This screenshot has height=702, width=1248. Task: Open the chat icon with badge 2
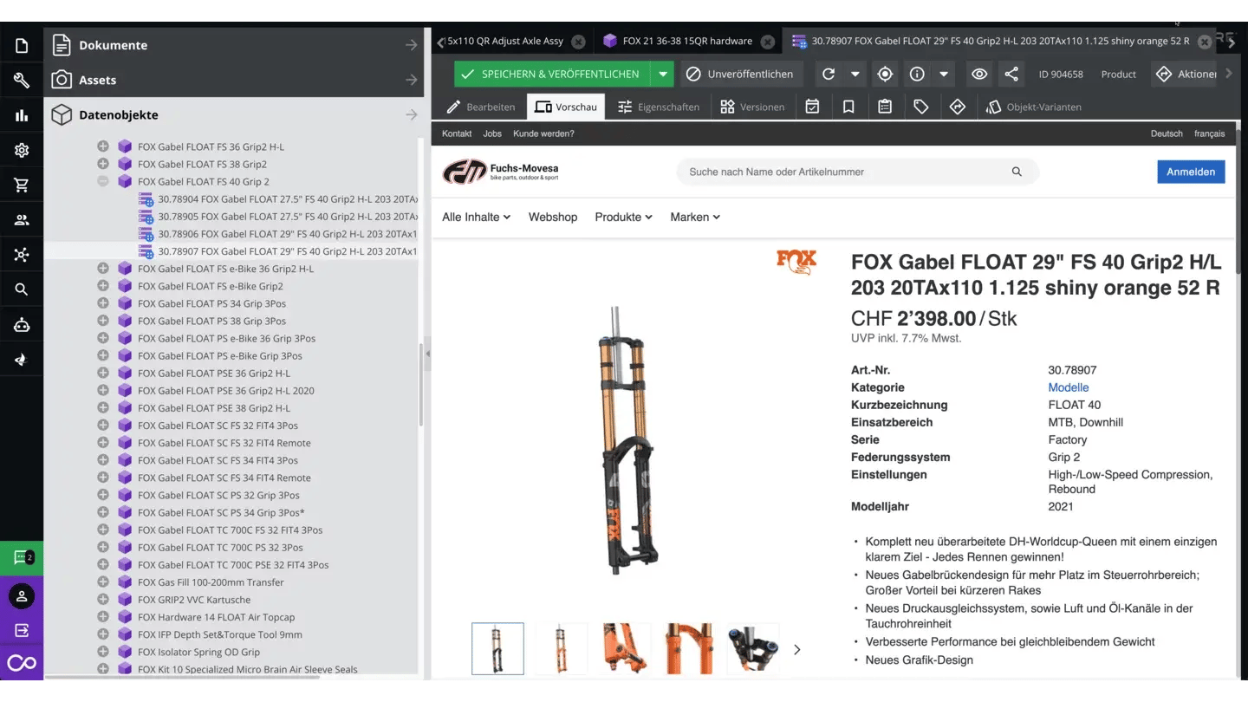pos(21,558)
